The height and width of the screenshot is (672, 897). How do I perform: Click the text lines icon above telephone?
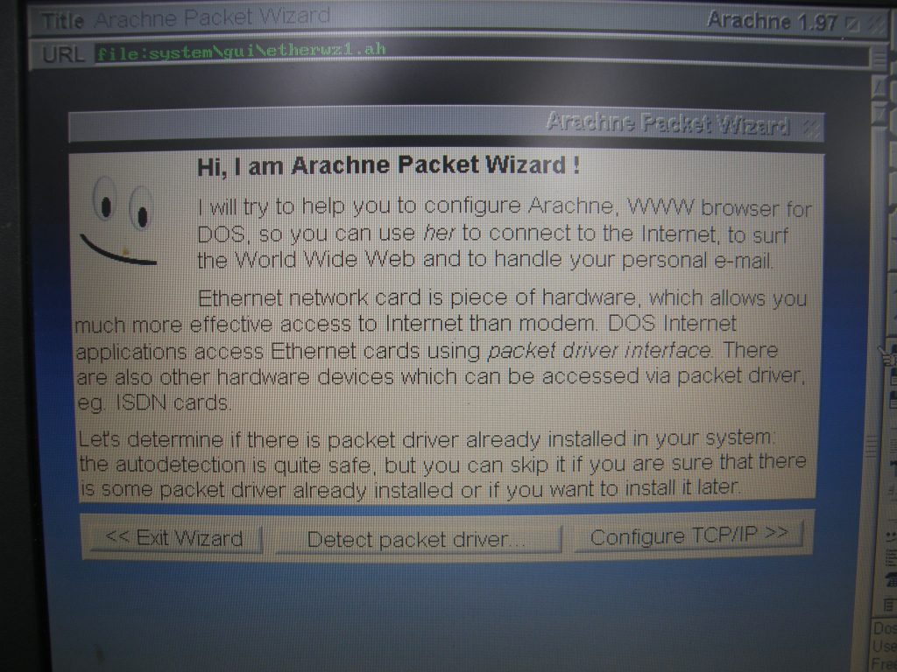[891, 557]
